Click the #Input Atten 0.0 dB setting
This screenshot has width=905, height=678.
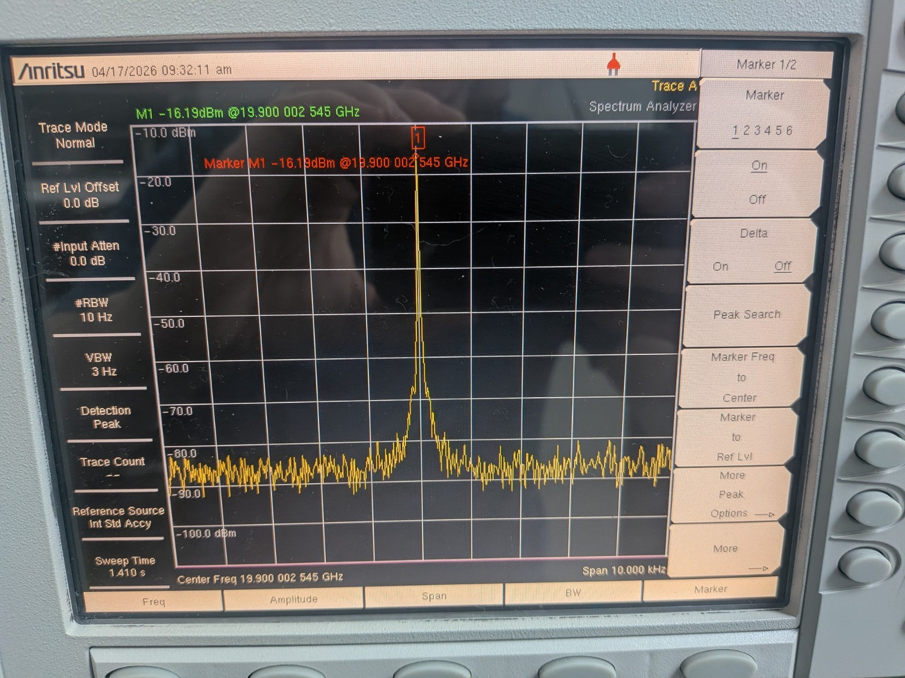[x=87, y=253]
